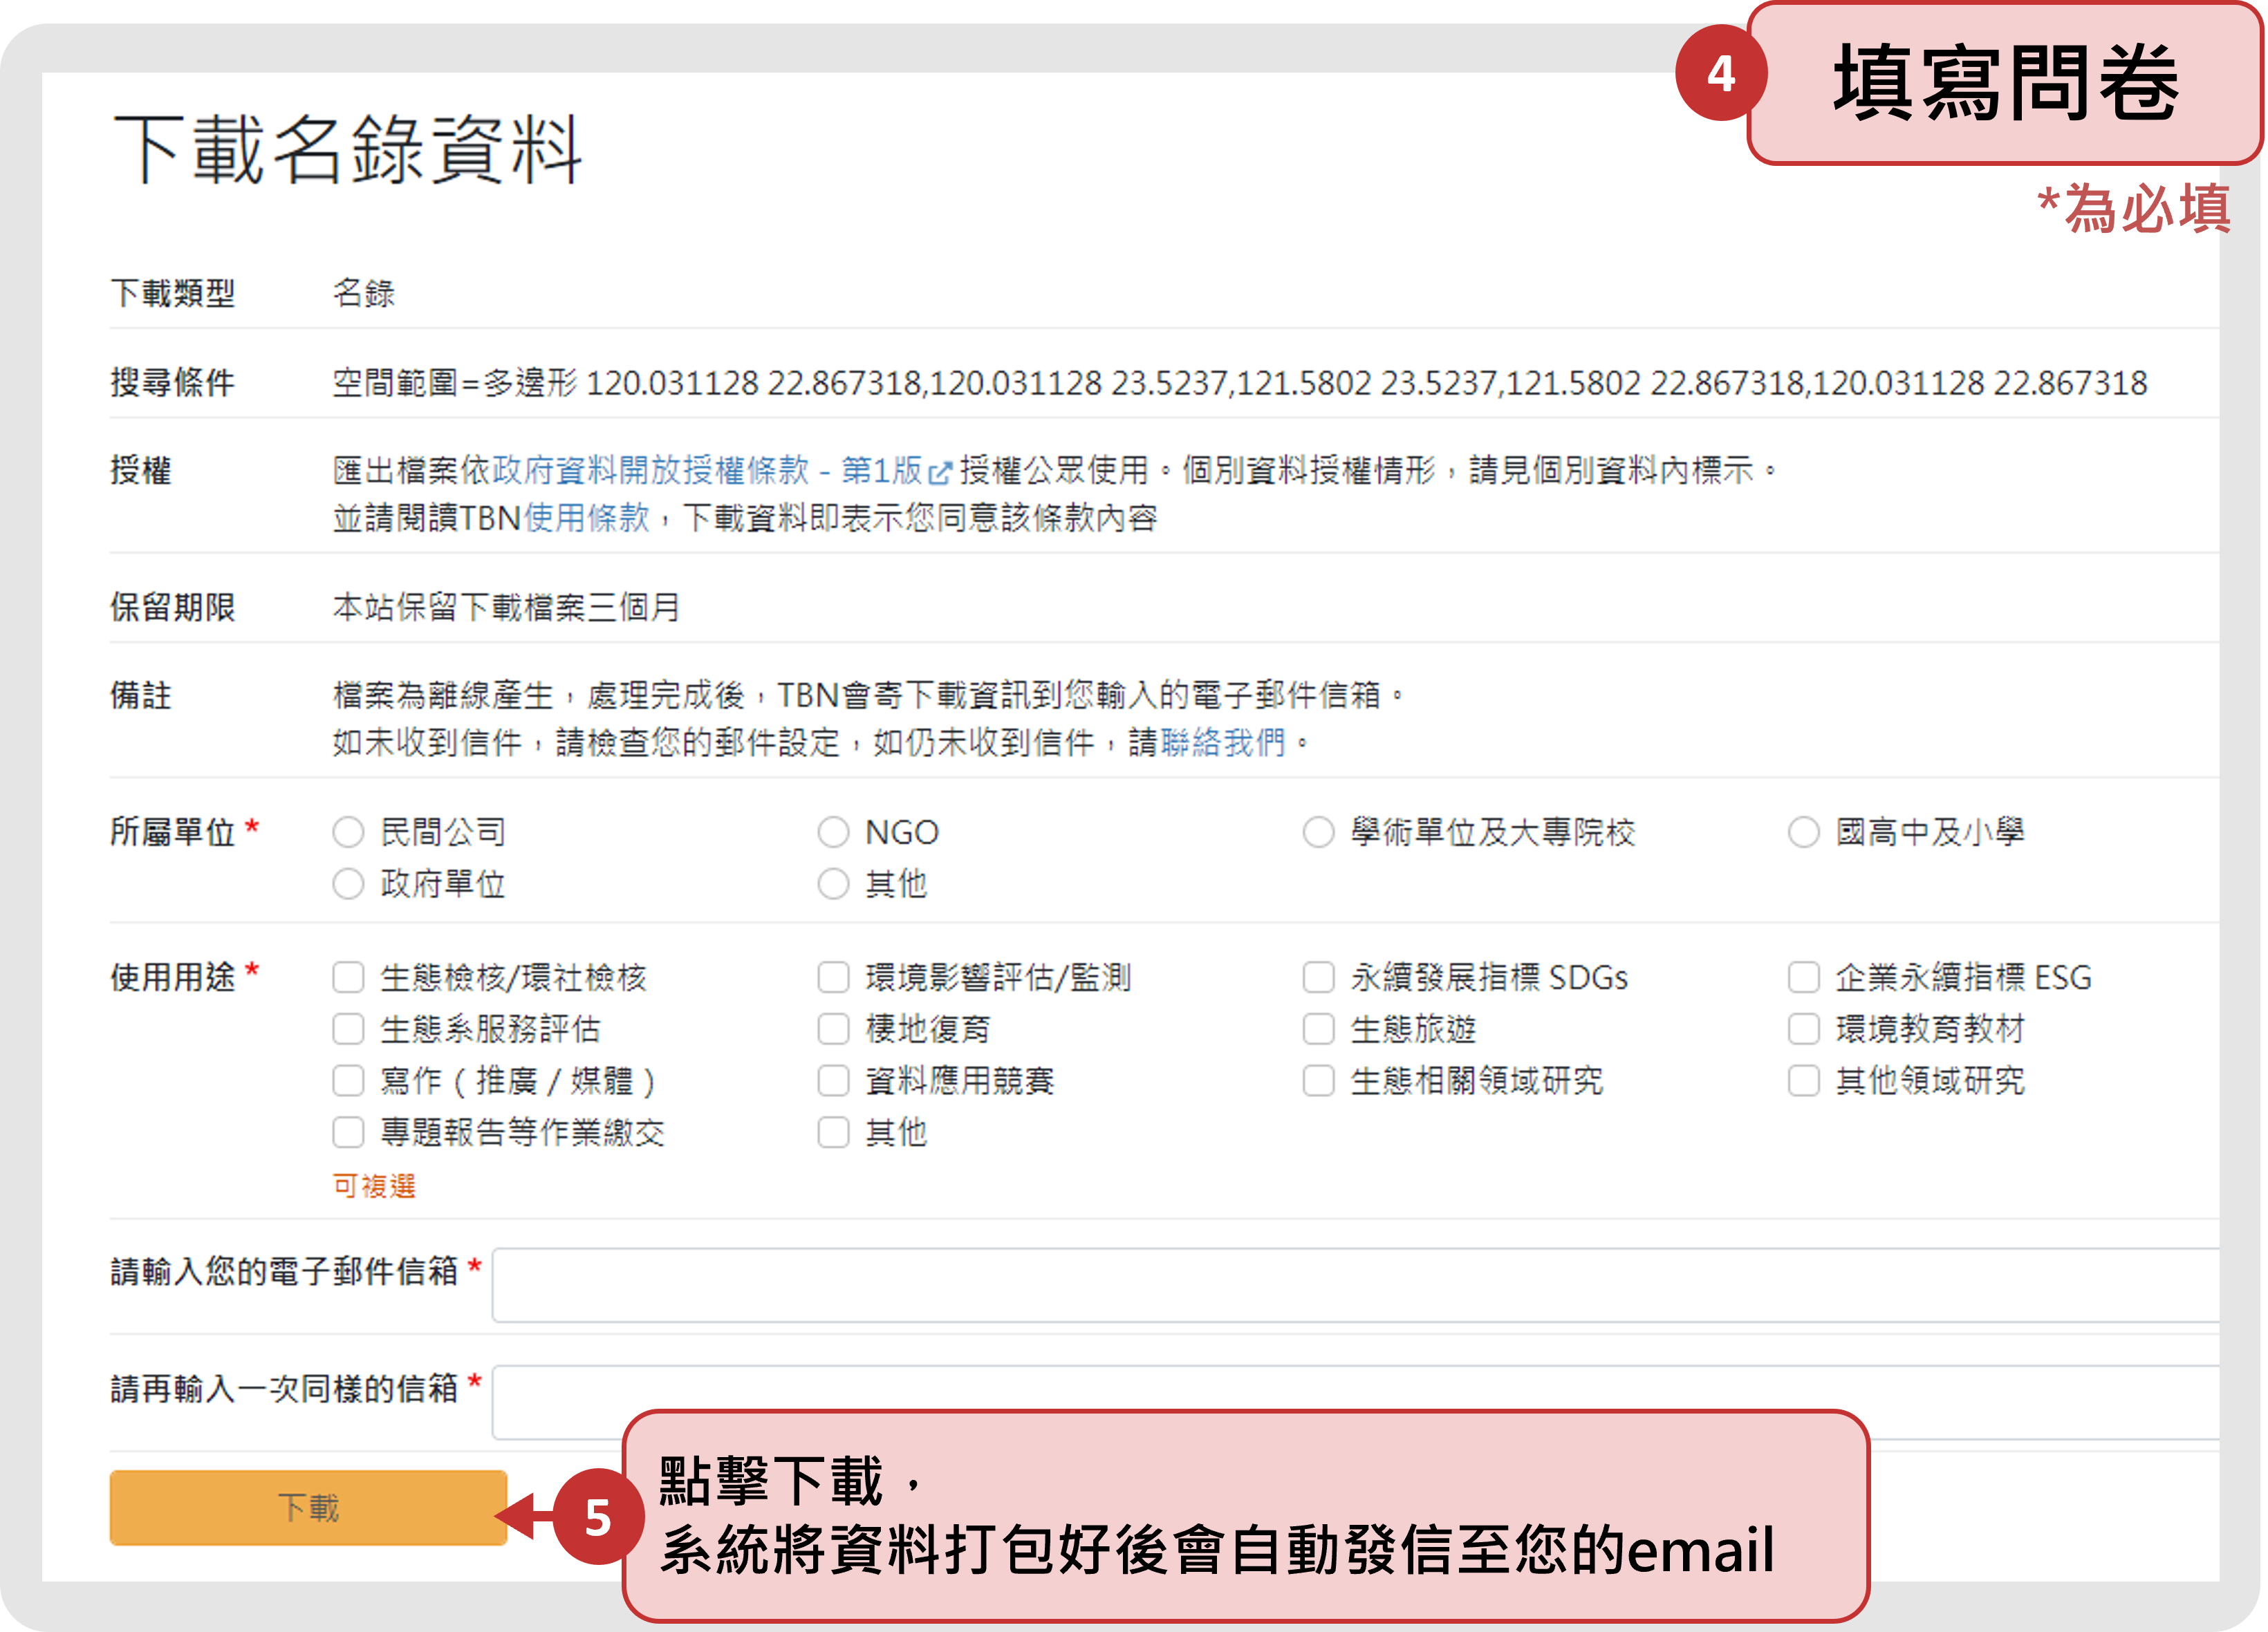
Task: Open the TBN 使用條款 link
Action: click(x=586, y=518)
